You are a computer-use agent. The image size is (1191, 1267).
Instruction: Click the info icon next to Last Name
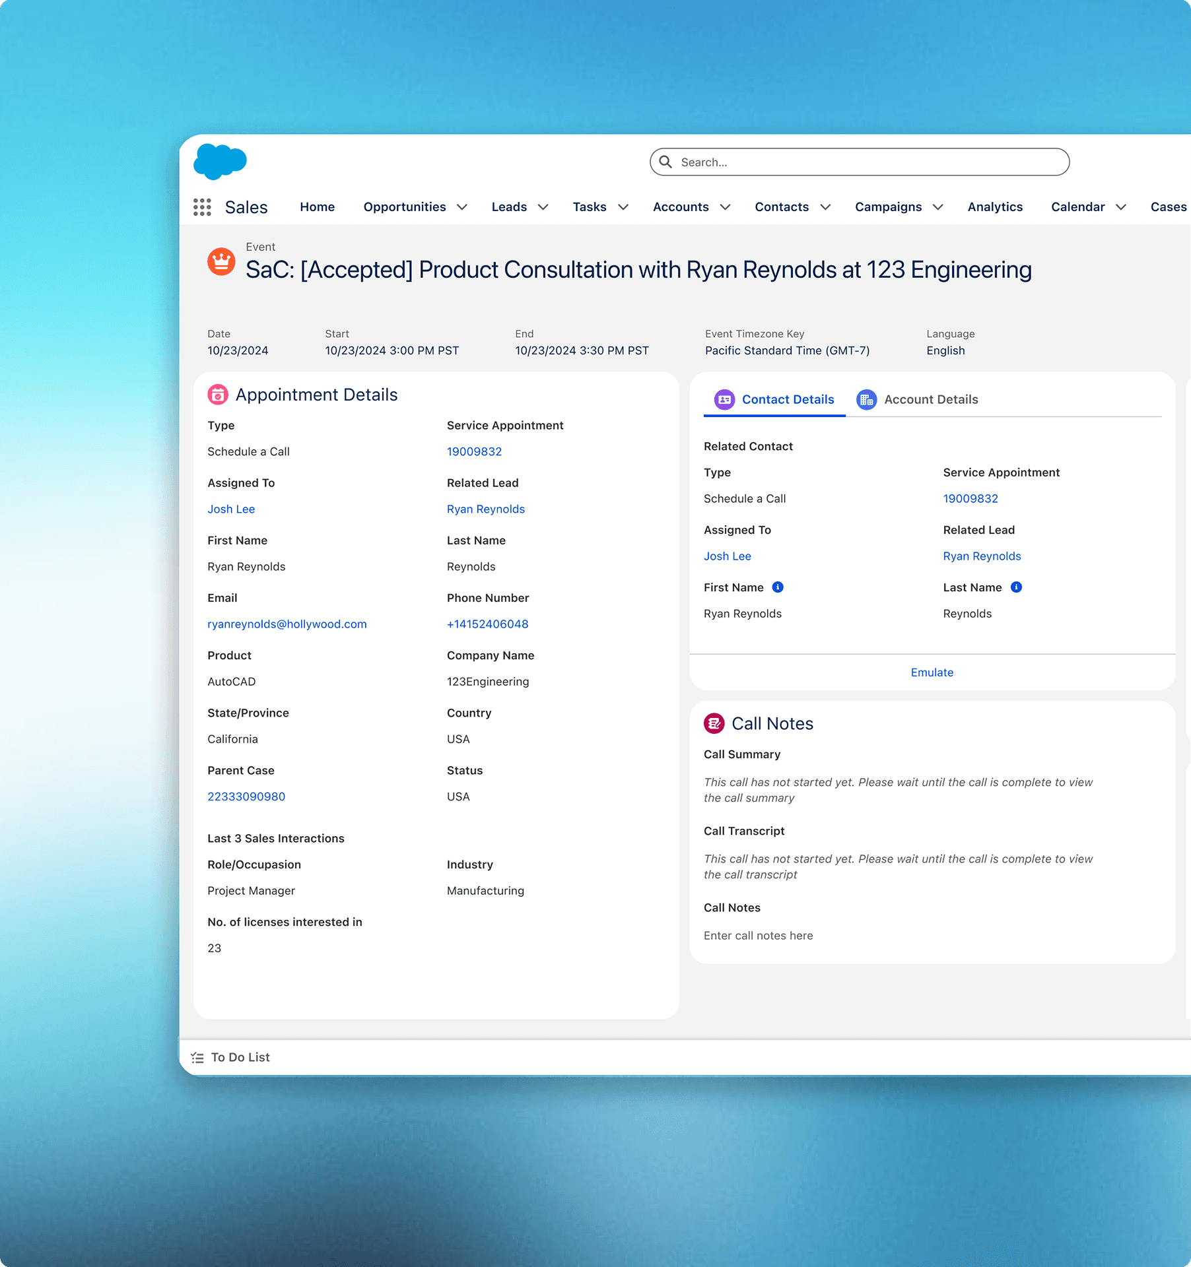point(1017,587)
